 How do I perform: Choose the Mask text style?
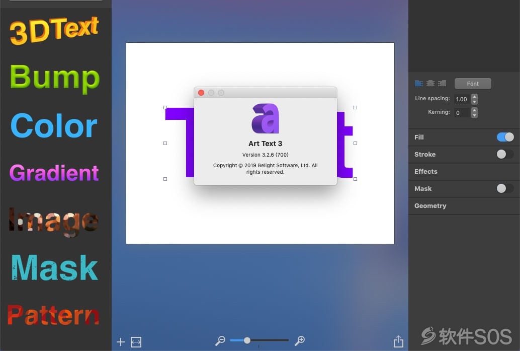(x=54, y=268)
